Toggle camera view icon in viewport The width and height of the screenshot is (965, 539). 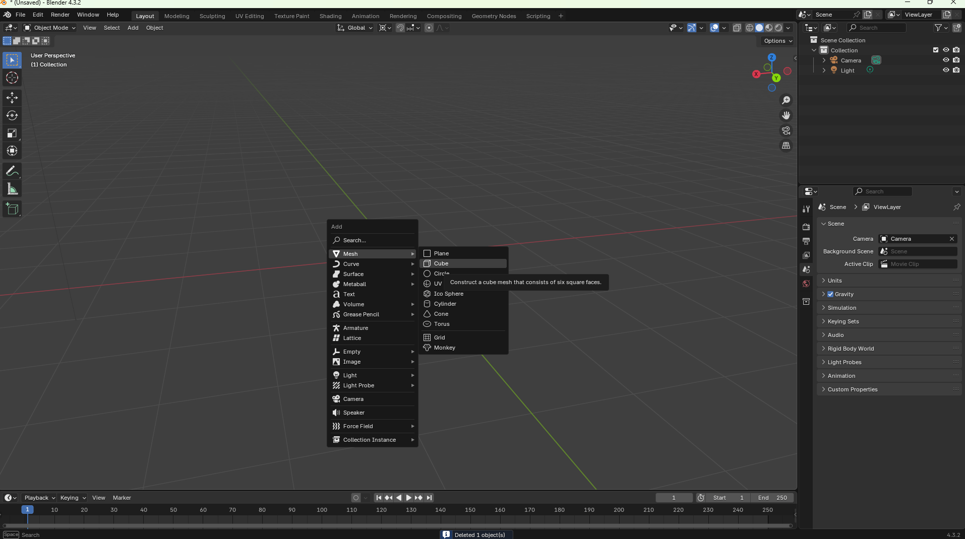click(x=786, y=130)
